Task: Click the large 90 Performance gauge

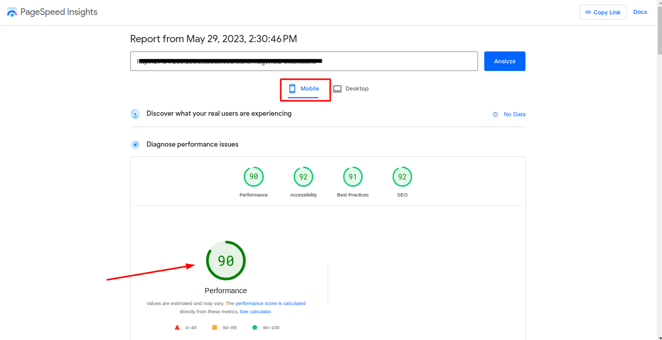Action: coord(226,261)
